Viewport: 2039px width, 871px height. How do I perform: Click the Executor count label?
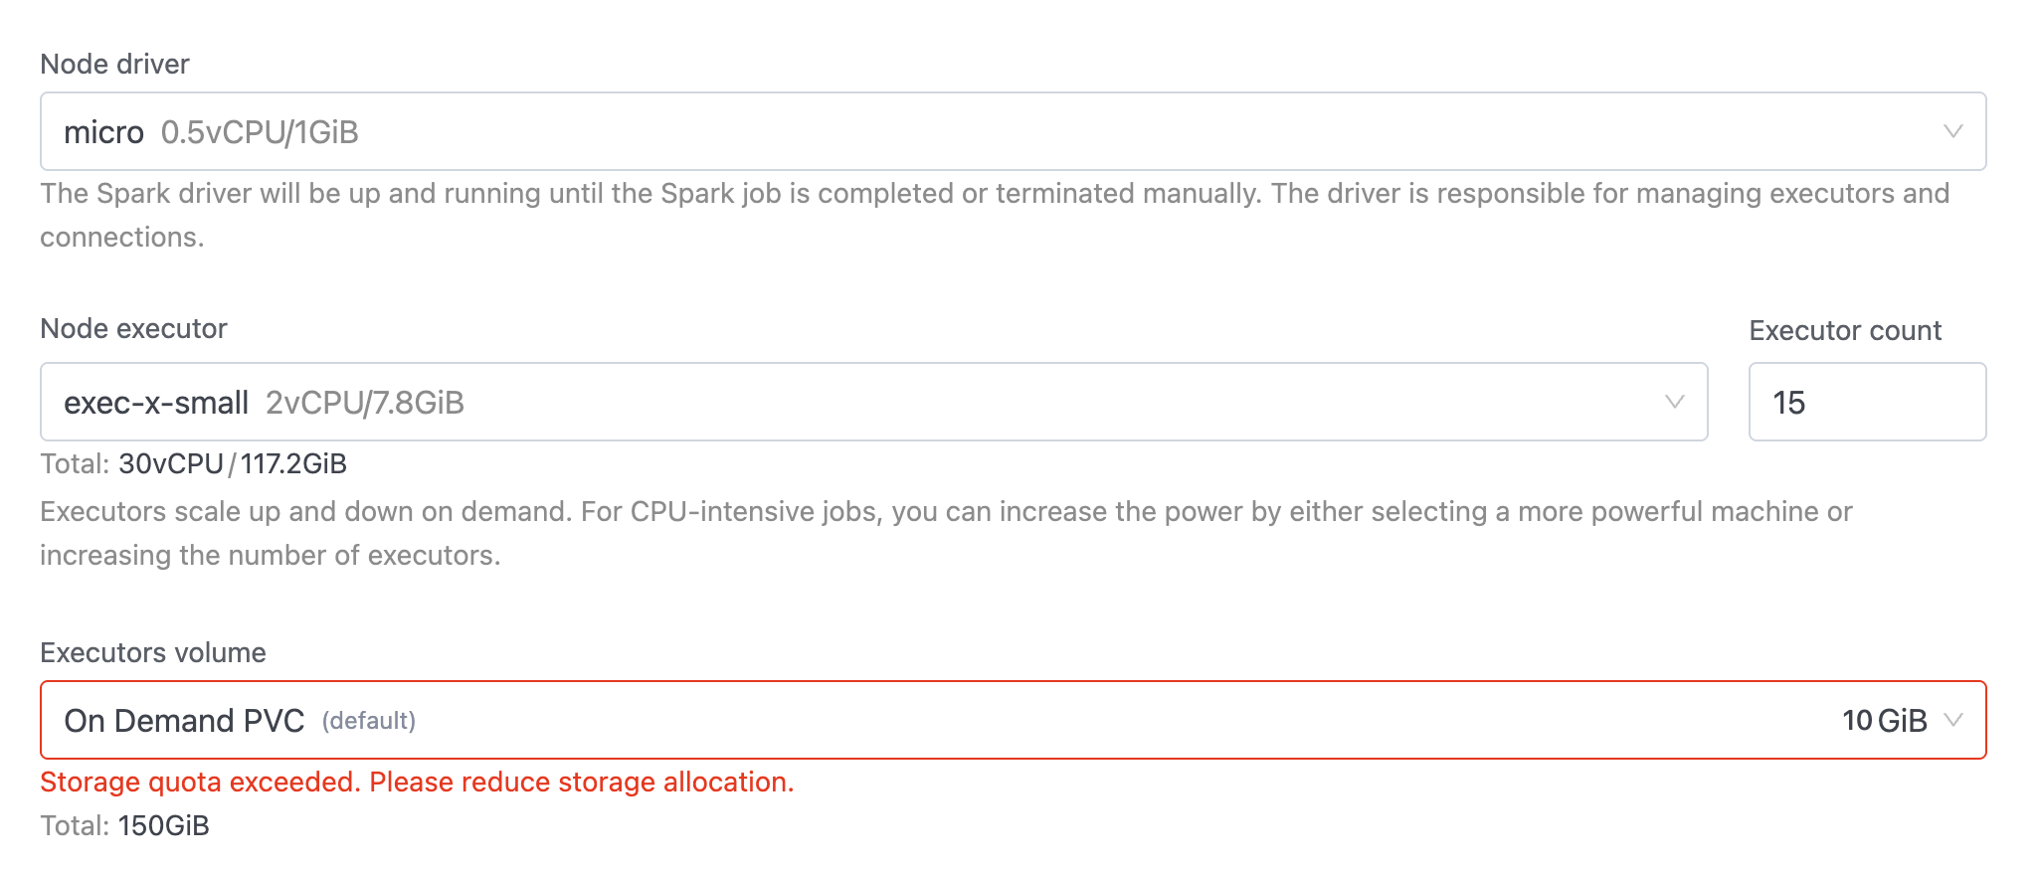click(x=1845, y=329)
